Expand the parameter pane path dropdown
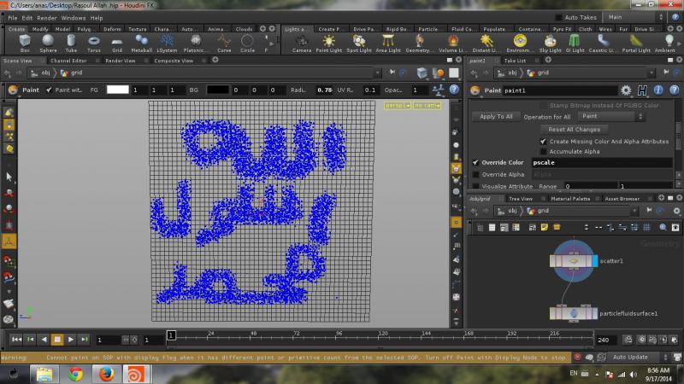The width and height of the screenshot is (684, 384). [x=652, y=73]
